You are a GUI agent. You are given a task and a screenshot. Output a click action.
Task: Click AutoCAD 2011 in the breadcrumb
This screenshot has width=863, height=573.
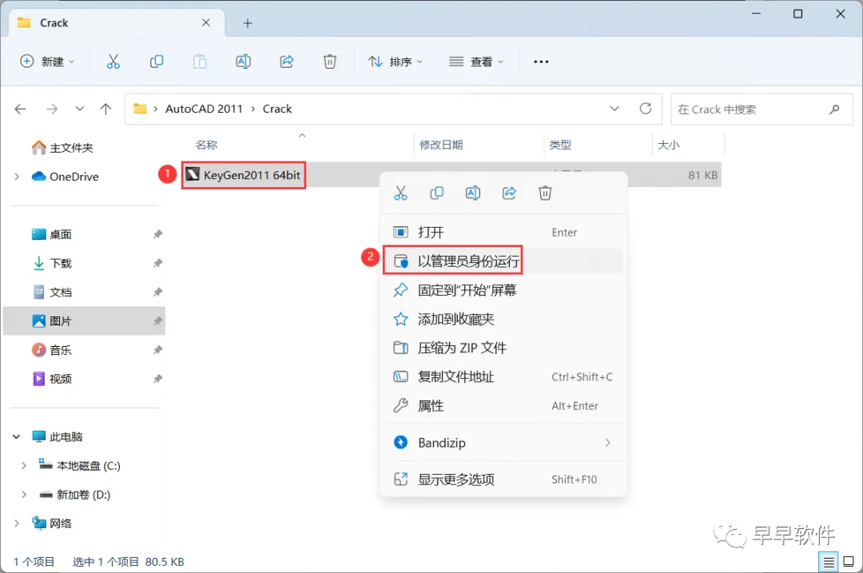[204, 109]
